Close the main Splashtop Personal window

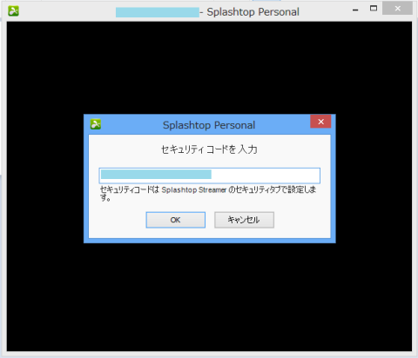[x=397, y=9]
